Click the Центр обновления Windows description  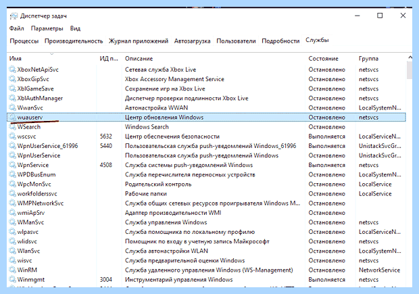coord(164,118)
